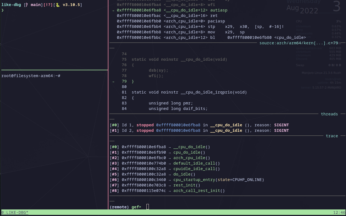Click the trace section header
The height and width of the screenshot is (216, 346).
coord(332,136)
